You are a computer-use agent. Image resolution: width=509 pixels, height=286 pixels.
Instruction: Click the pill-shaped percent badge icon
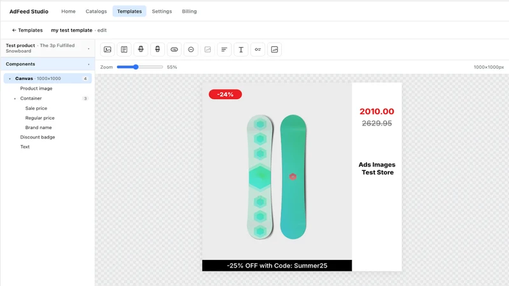click(x=174, y=50)
